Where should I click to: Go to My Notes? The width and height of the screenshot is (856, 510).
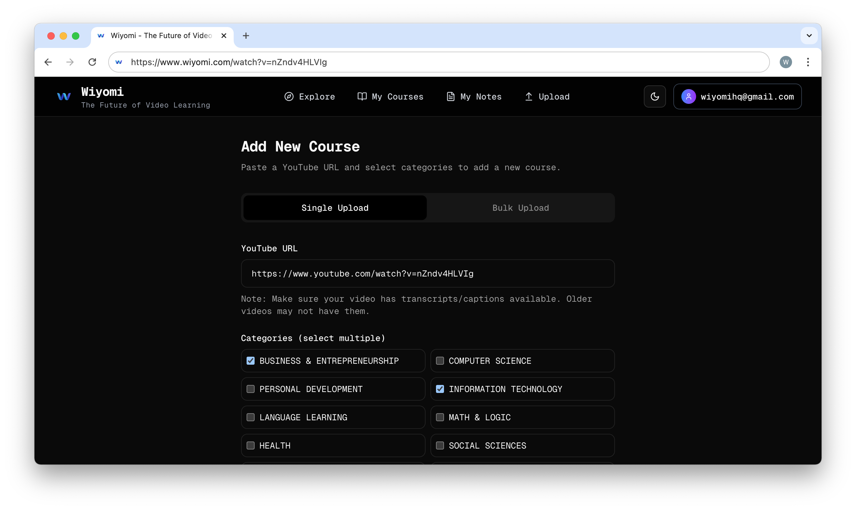[474, 96]
